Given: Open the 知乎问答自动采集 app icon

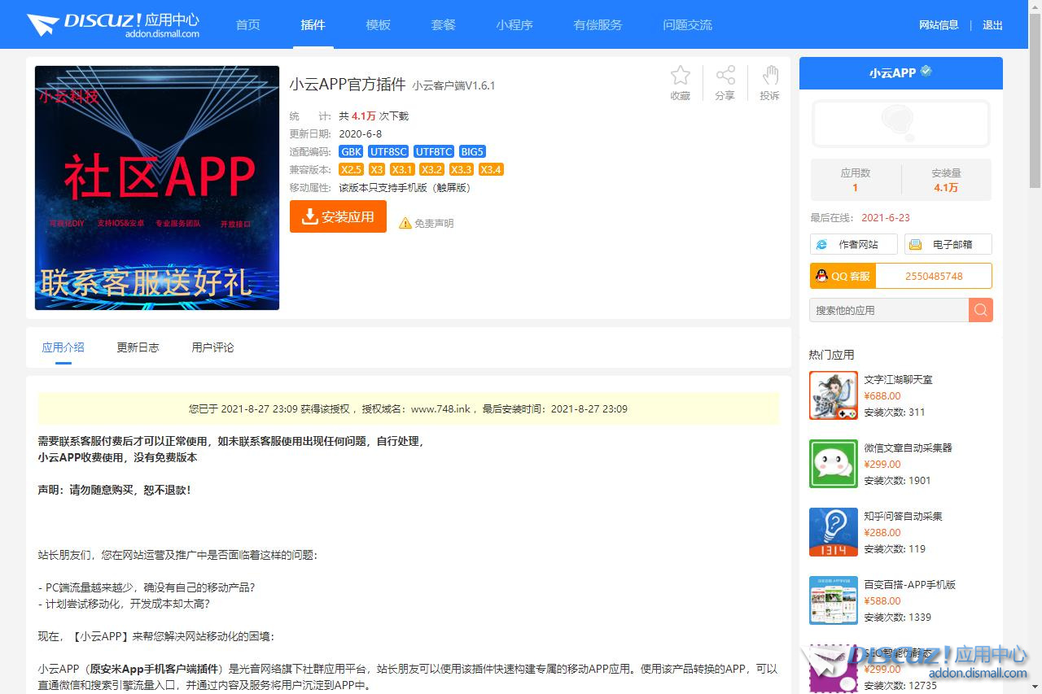Looking at the screenshot, I should pos(833,532).
